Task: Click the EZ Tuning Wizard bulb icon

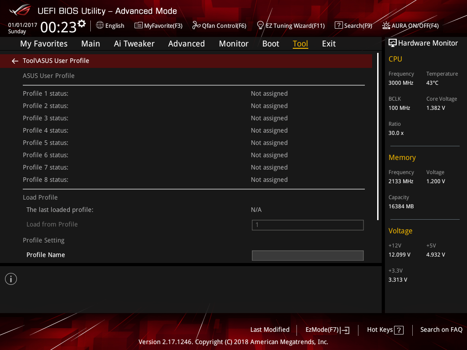Action: pos(260,26)
